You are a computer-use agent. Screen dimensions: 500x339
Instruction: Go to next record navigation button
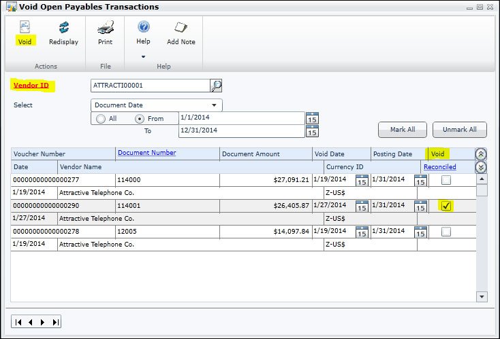coord(42,322)
